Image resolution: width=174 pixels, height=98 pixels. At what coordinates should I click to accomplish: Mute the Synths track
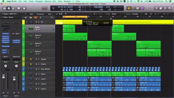click(x=36, y=59)
